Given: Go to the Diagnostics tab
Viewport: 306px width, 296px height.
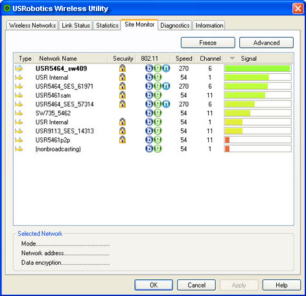Looking at the screenshot, I should click(175, 25).
